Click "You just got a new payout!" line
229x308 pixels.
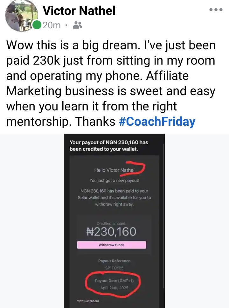[x=114, y=181]
